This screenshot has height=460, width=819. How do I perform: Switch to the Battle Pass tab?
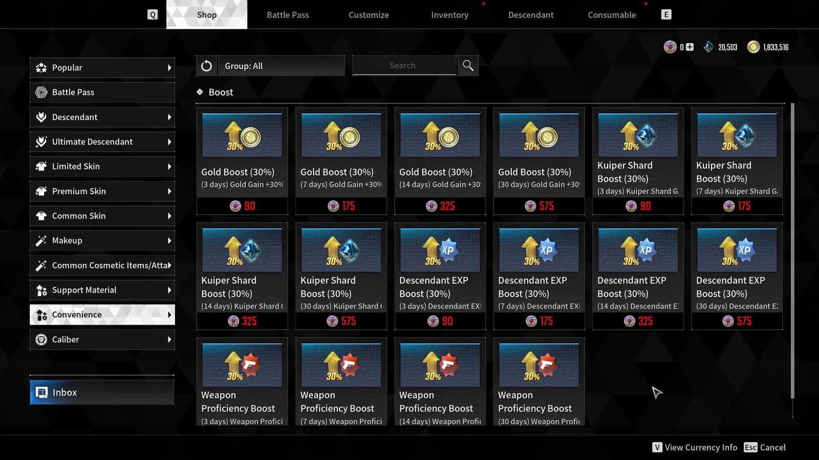click(x=288, y=15)
